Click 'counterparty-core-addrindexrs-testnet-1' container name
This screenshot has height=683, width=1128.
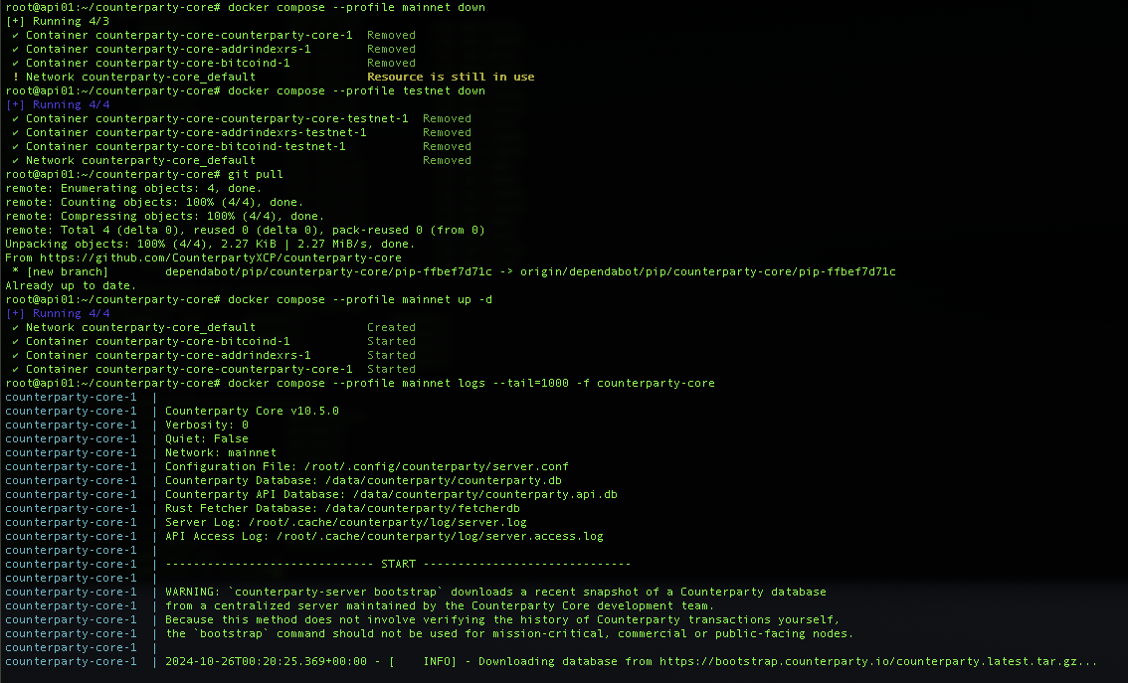231,132
